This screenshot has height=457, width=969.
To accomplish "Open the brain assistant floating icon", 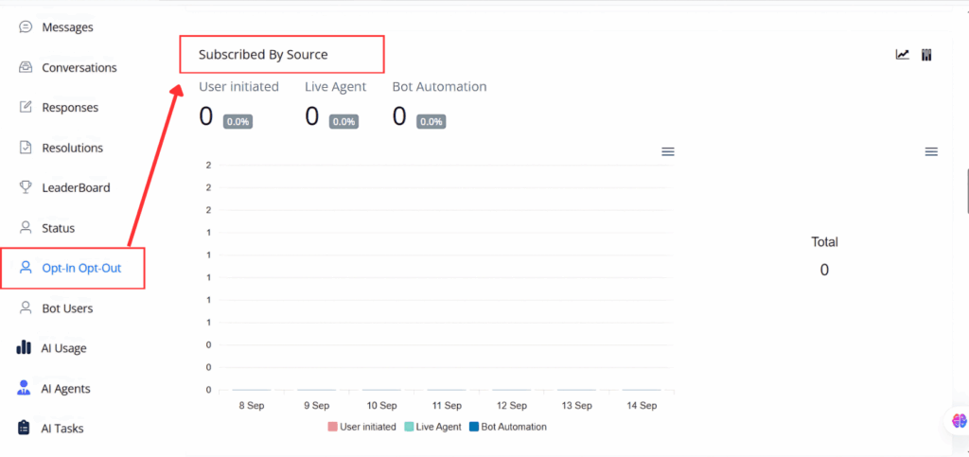I will tap(960, 421).
